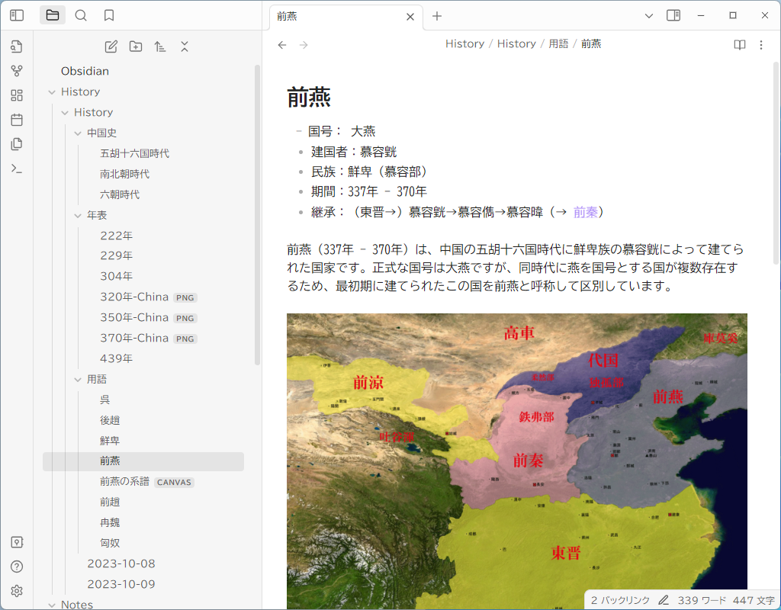
Task: Navigate forward in note history
Action: (304, 45)
